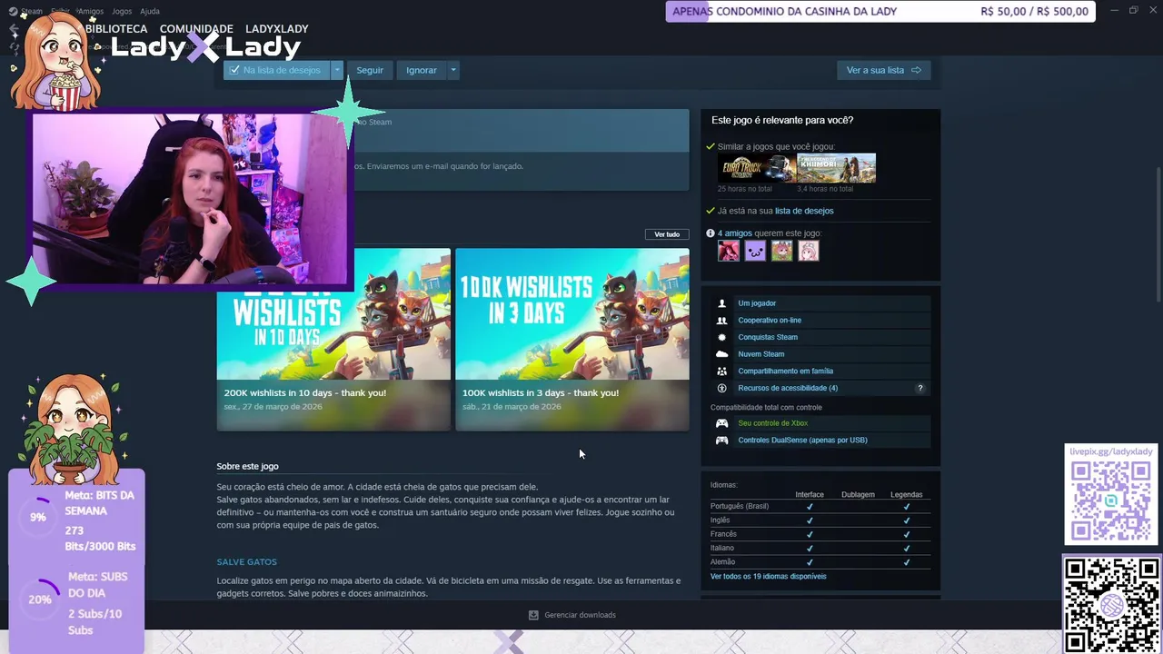Open the Khiimori game capsule
The image size is (1163, 654).
(x=836, y=168)
